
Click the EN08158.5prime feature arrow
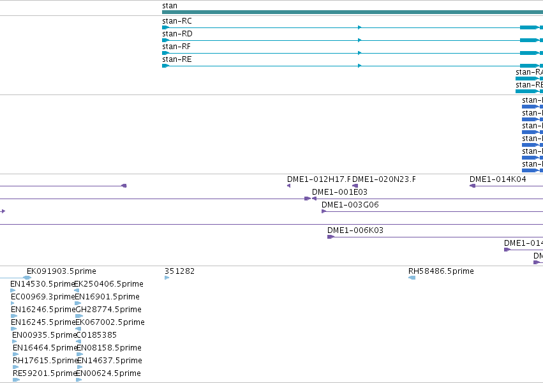click(80, 355)
